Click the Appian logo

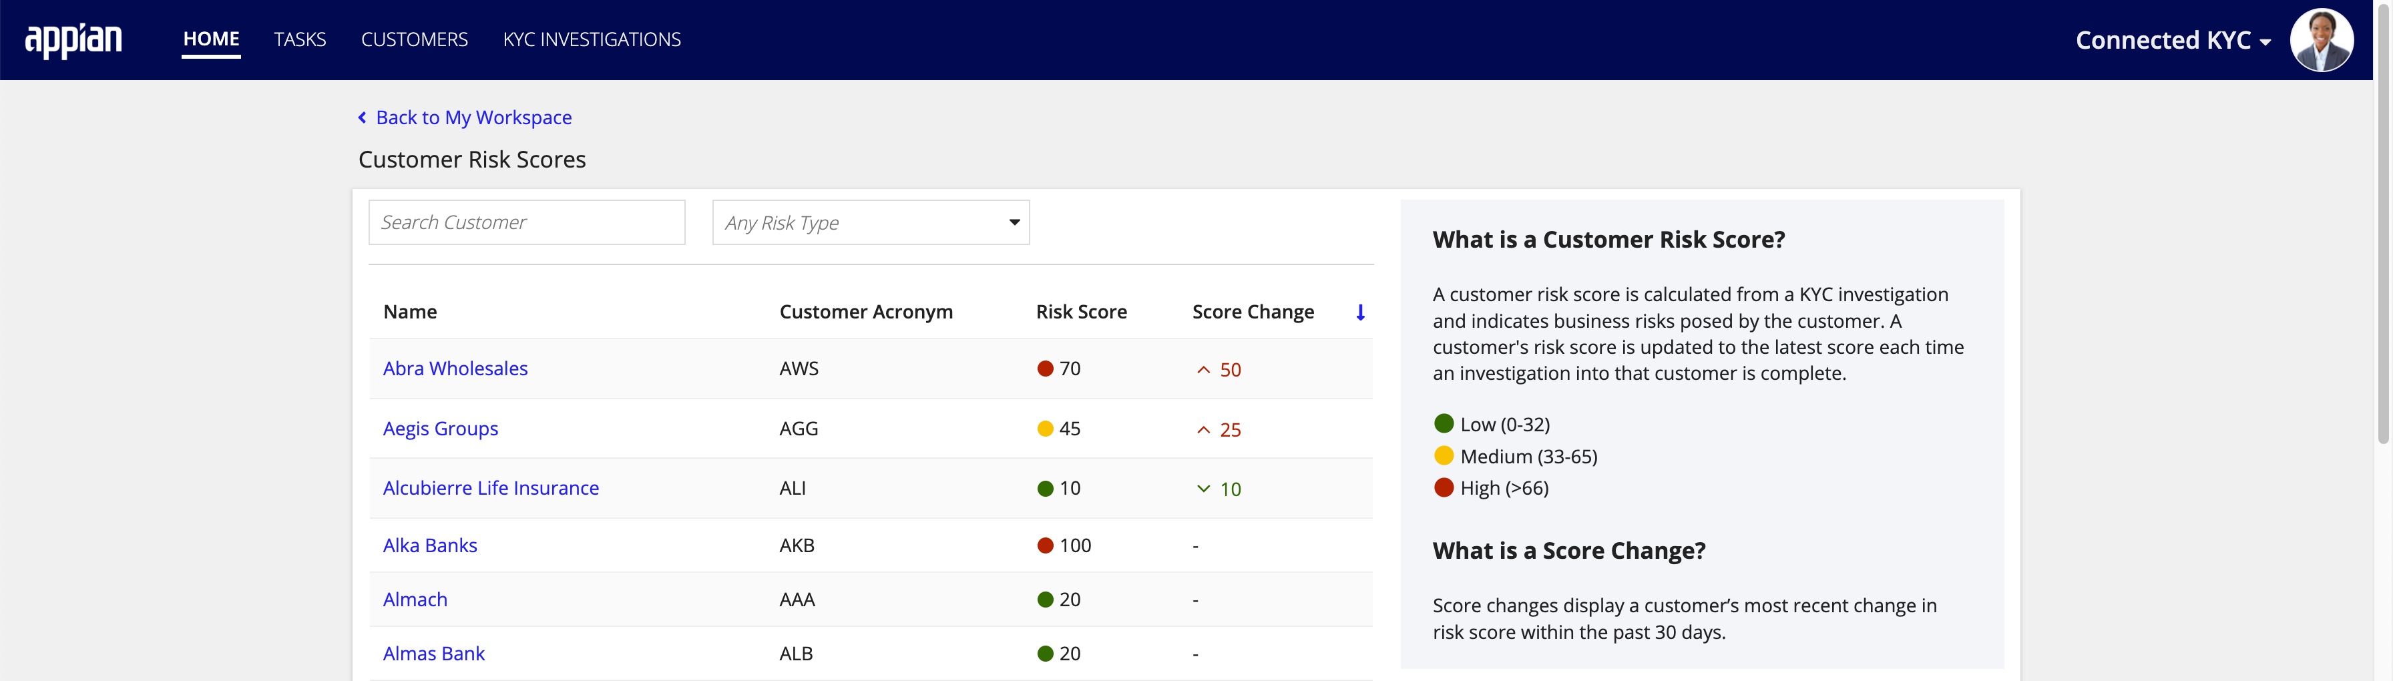tap(73, 40)
